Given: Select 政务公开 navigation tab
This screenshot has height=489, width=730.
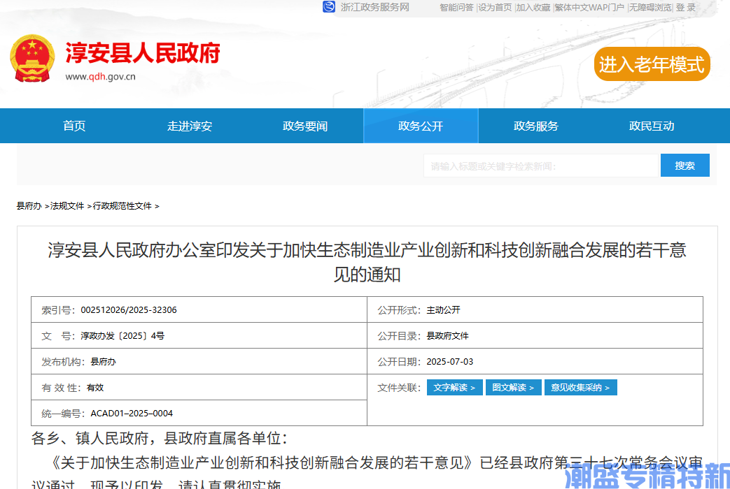Looking at the screenshot, I should [x=421, y=126].
